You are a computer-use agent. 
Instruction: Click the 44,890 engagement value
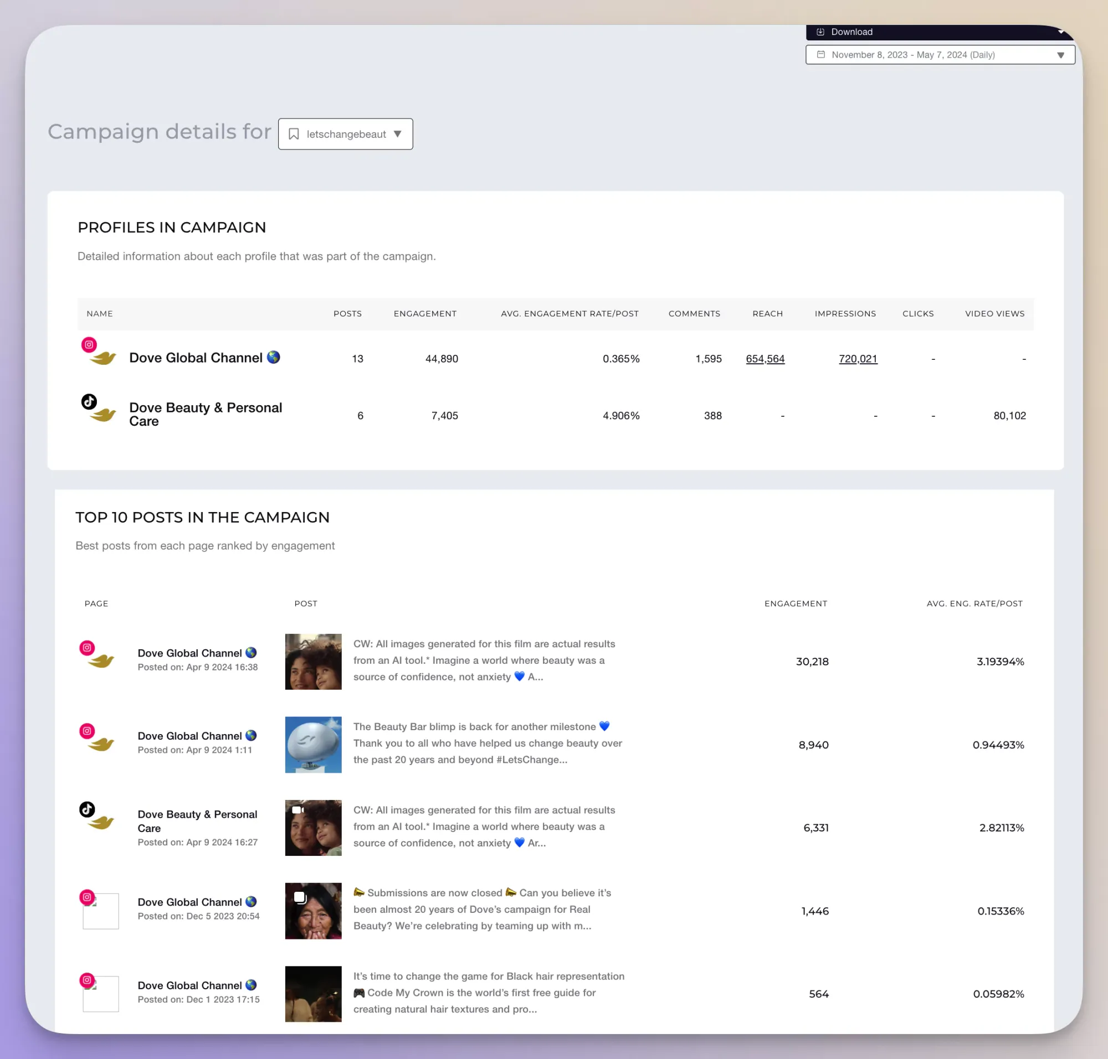click(442, 359)
